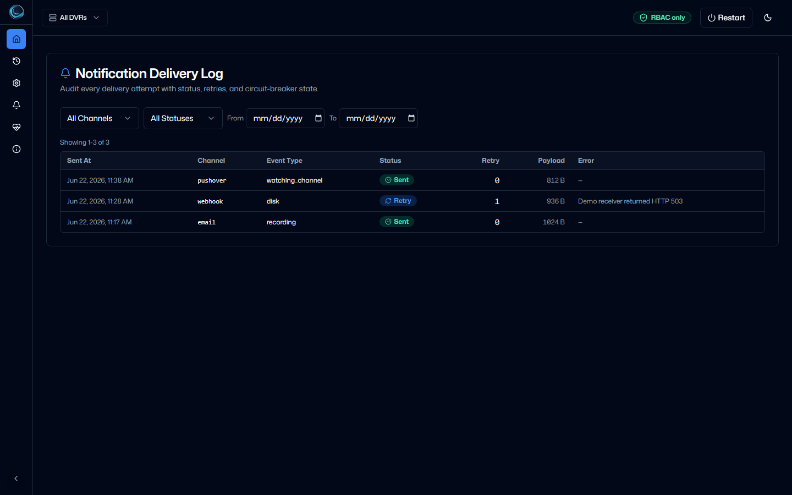This screenshot has height=495, width=792.
Task: Open the Settings gear sidebar icon
Action: [x=16, y=83]
